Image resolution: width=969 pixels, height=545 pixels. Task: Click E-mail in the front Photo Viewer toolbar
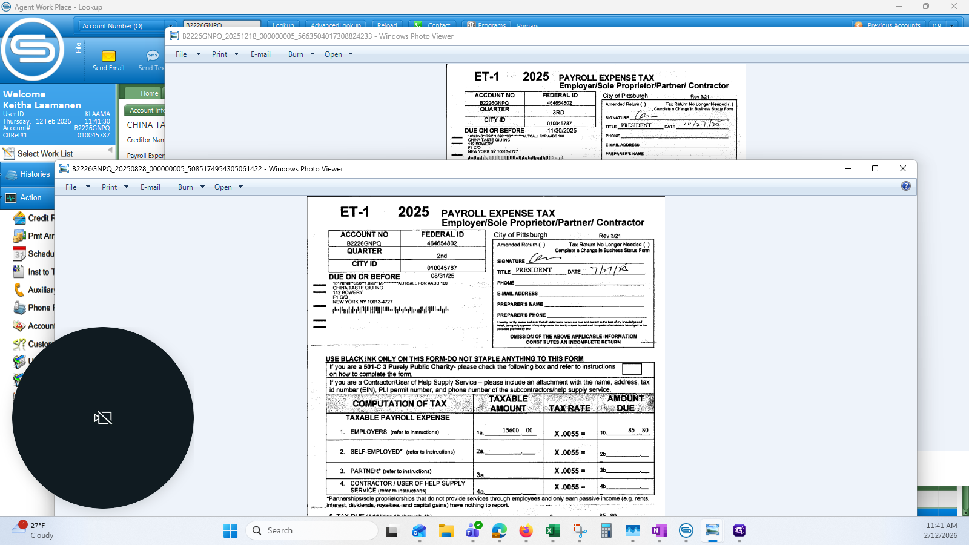coord(150,187)
